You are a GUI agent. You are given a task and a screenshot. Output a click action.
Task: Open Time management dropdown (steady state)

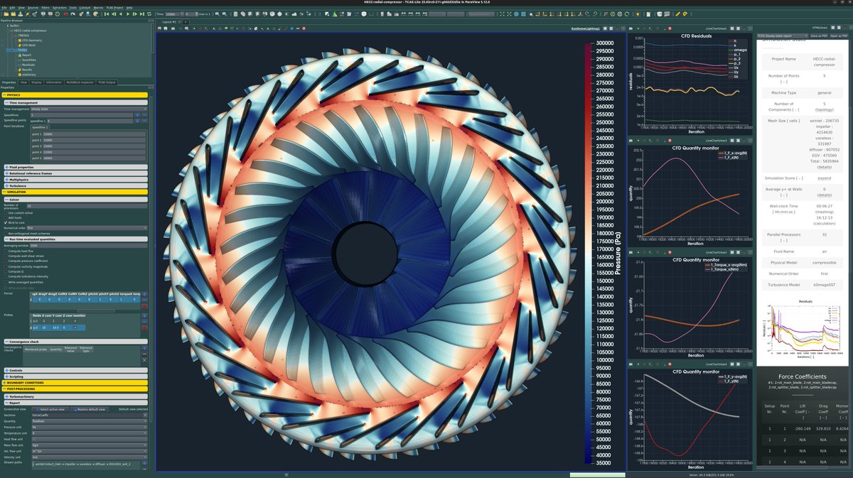point(89,109)
